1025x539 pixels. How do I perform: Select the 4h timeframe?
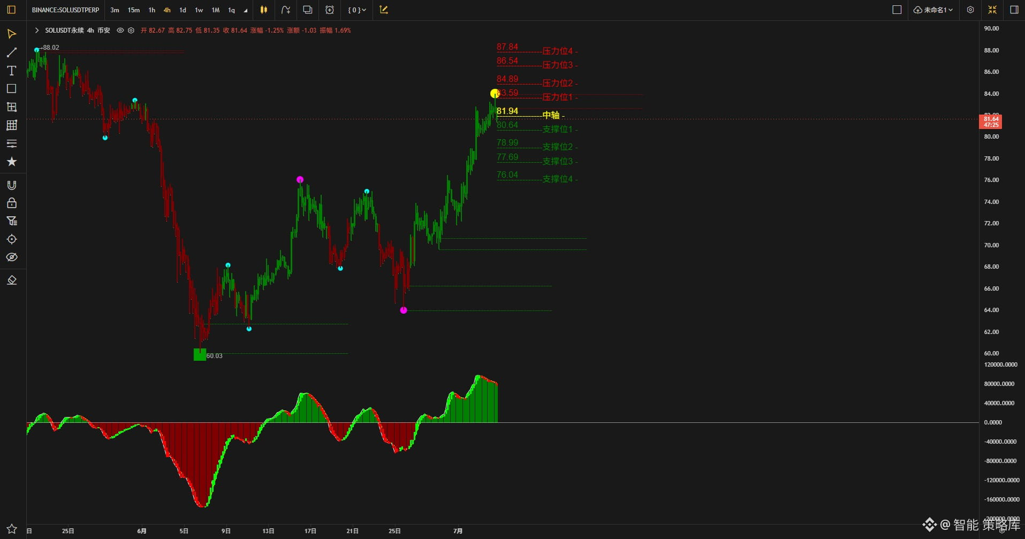(167, 10)
